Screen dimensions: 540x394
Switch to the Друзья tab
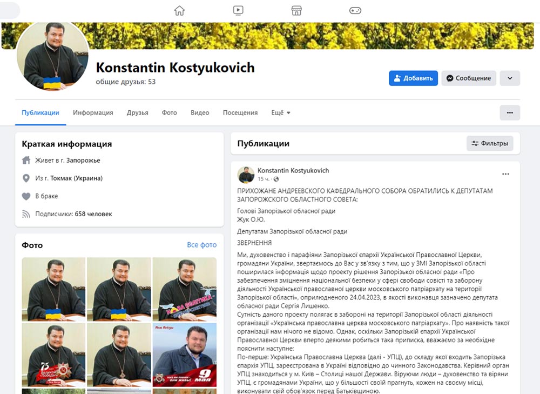coord(137,113)
